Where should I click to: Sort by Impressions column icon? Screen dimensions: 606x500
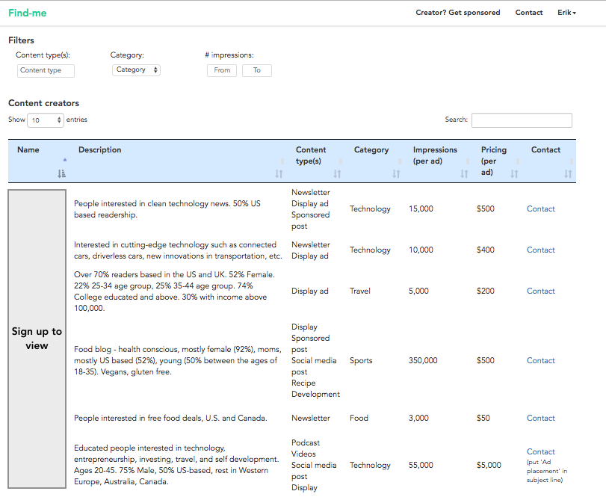click(464, 173)
